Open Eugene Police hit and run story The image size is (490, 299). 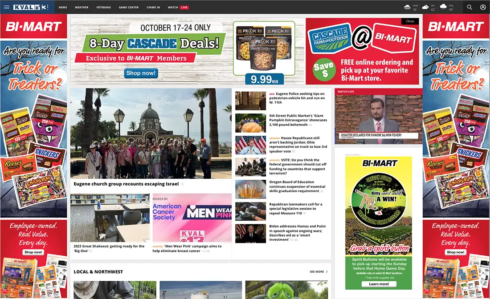(297, 98)
